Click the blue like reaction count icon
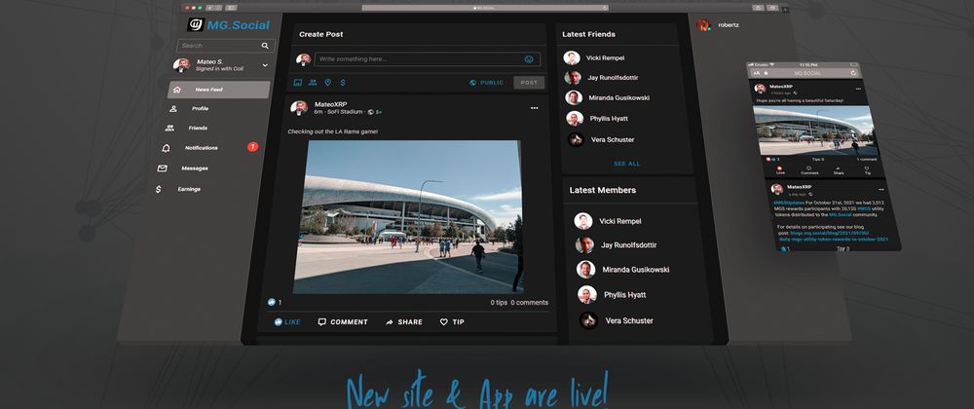974x409 pixels. point(272,302)
